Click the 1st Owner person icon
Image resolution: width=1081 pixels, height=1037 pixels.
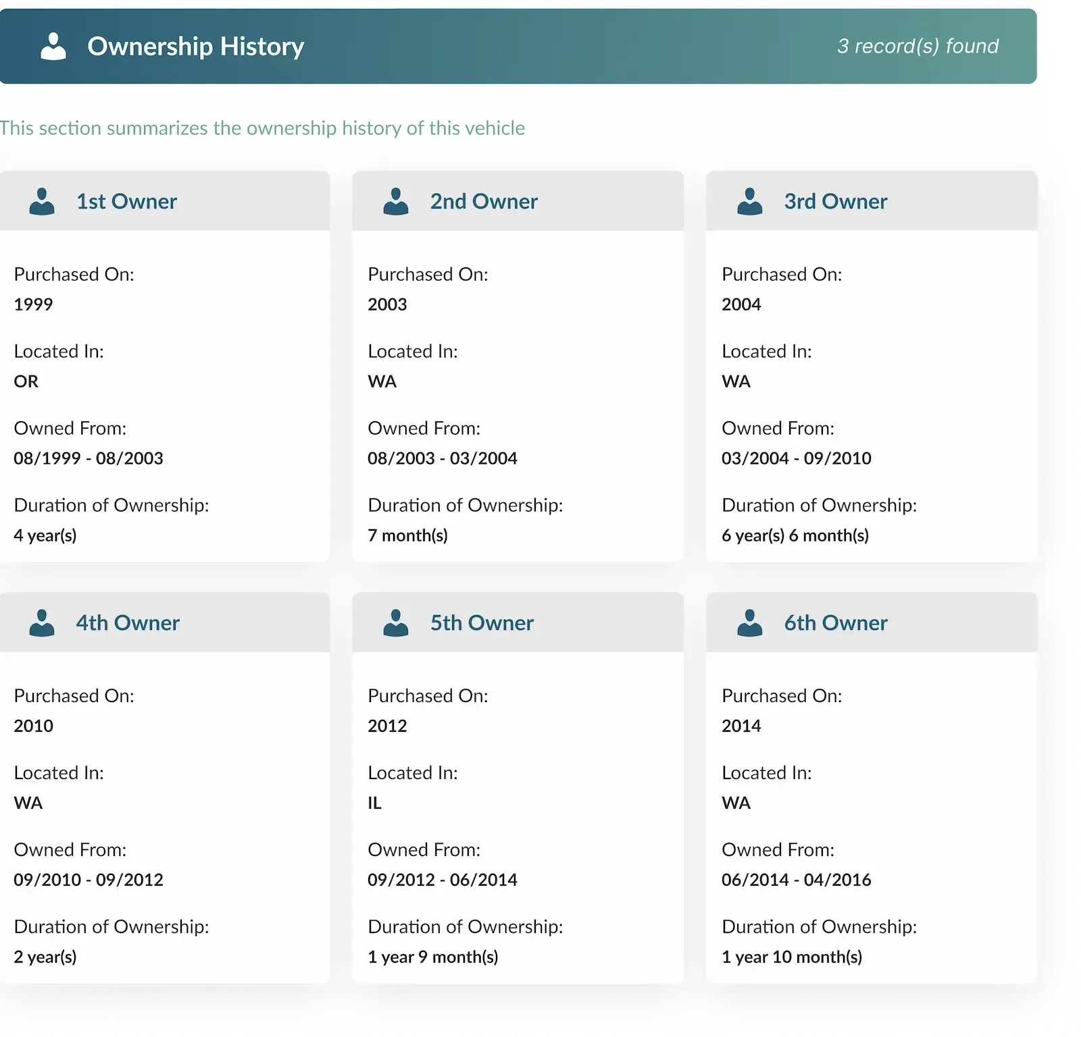click(x=42, y=201)
